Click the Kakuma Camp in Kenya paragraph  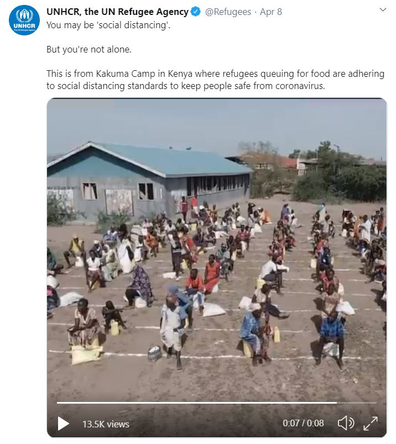point(215,80)
